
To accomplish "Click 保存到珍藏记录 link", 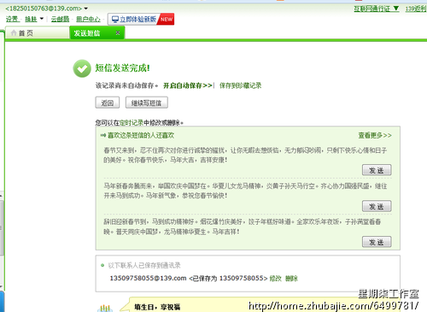I will pos(240,85).
